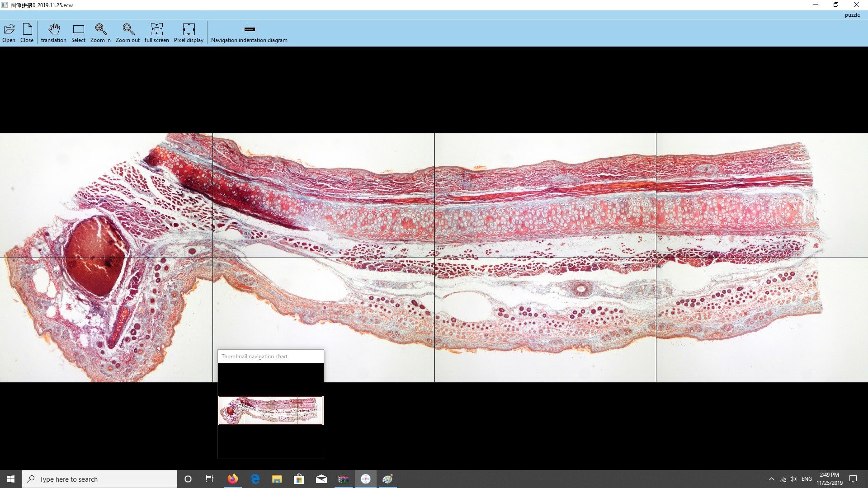Launch Microsoft Edge from the taskbar

click(x=255, y=479)
